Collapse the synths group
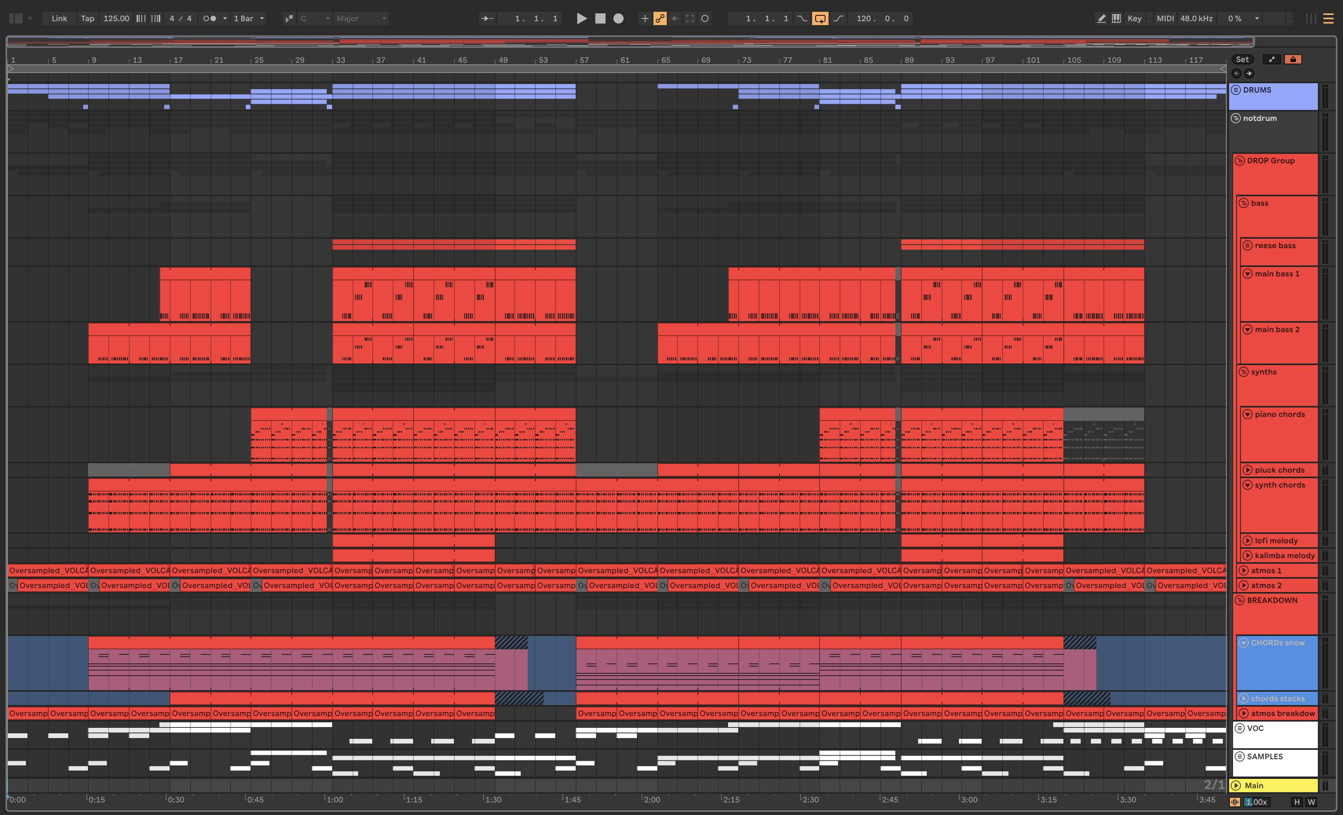1343x815 pixels. tap(1243, 372)
